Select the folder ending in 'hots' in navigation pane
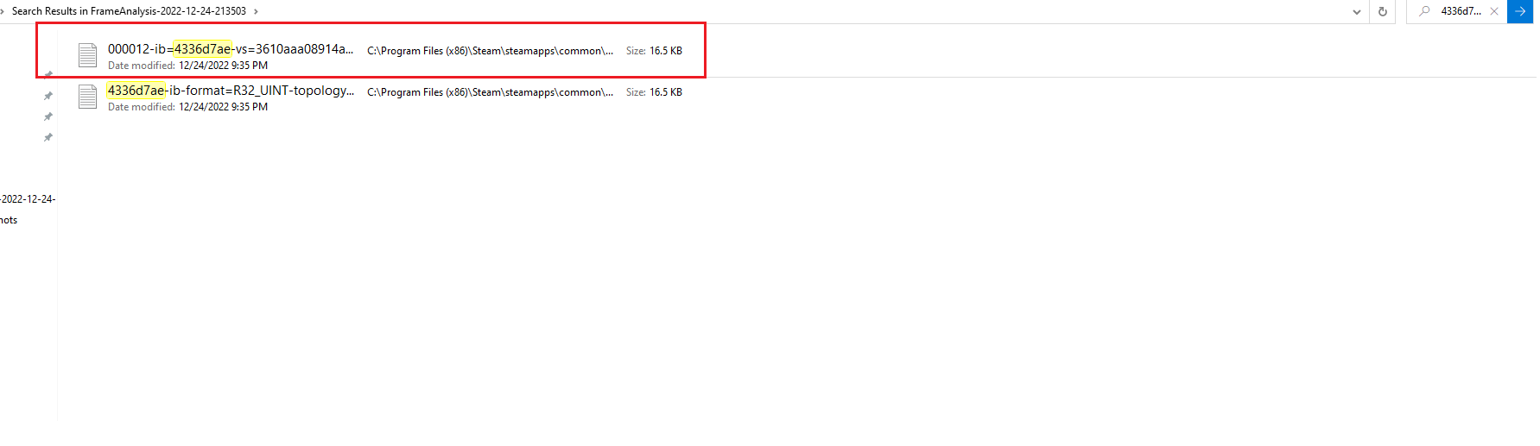 (x=9, y=220)
